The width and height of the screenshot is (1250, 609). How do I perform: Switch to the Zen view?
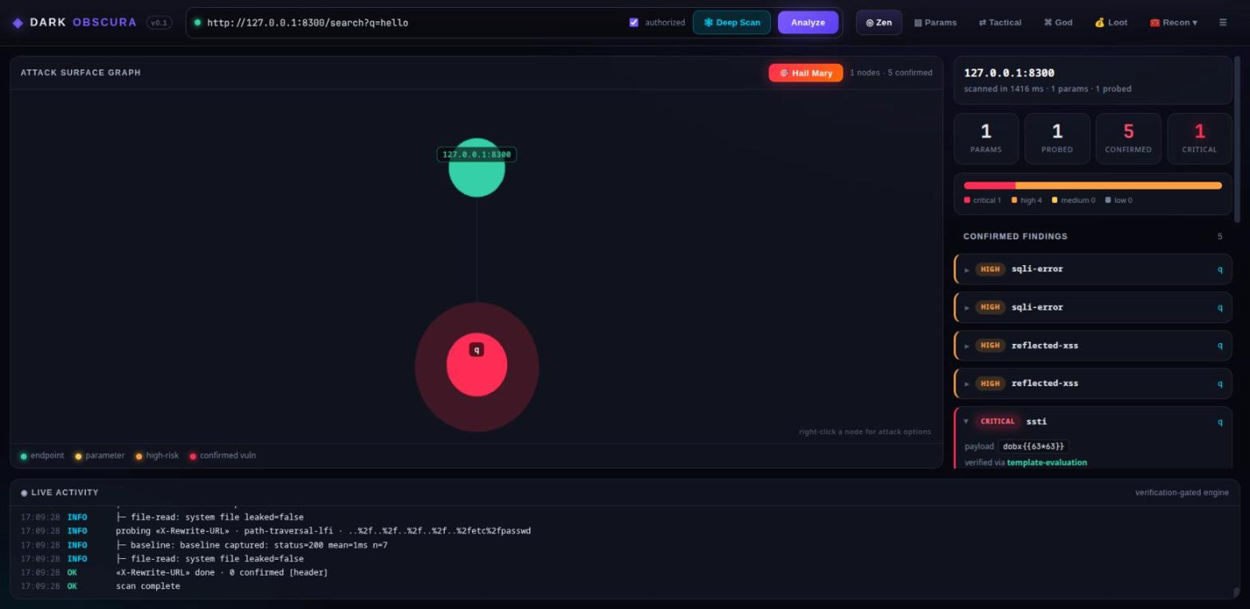click(x=879, y=22)
